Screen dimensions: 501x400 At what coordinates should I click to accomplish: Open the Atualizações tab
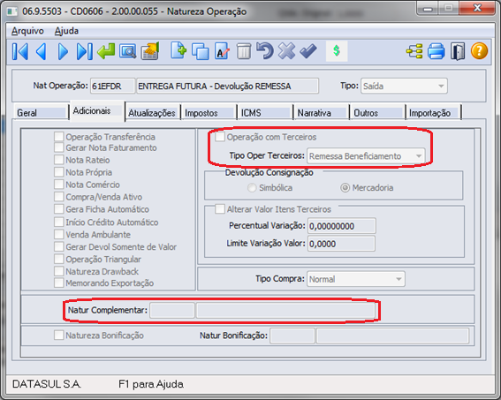tap(152, 113)
